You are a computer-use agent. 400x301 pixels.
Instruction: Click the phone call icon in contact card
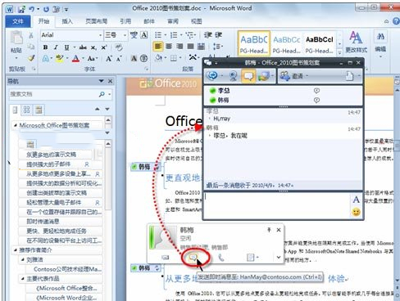(x=221, y=257)
